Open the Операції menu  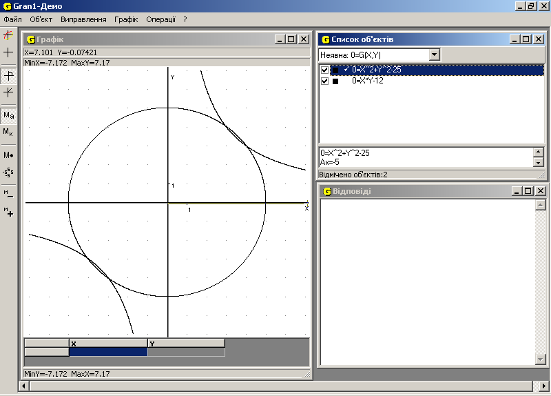(161, 19)
